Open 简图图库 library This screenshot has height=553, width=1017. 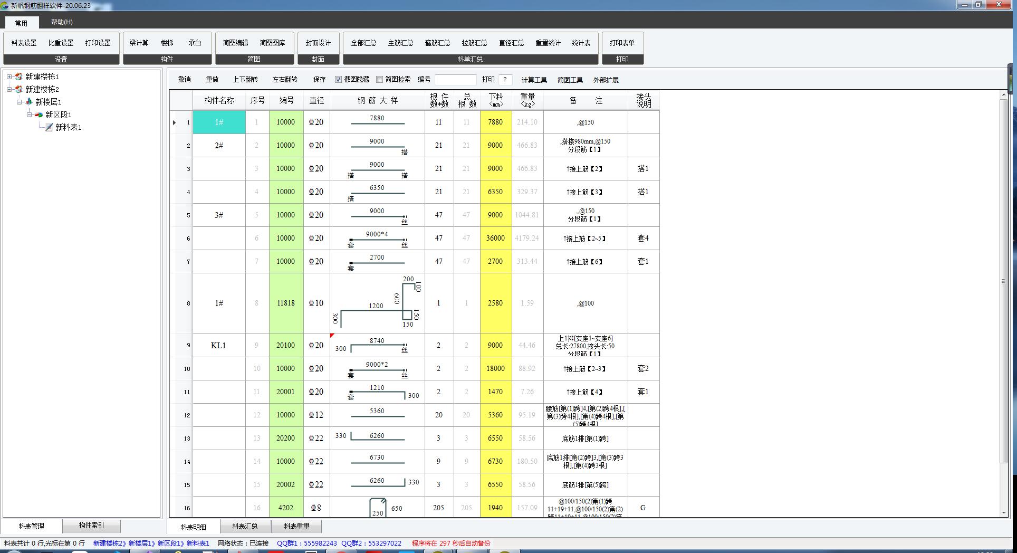pos(272,43)
